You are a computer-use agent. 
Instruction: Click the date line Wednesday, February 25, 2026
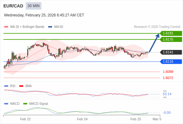click(x=44, y=15)
